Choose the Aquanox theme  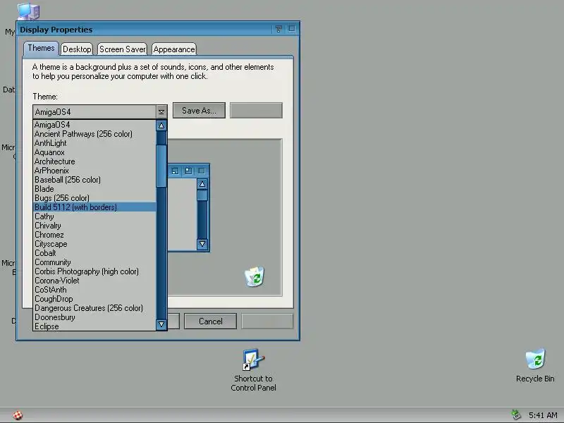pos(94,152)
